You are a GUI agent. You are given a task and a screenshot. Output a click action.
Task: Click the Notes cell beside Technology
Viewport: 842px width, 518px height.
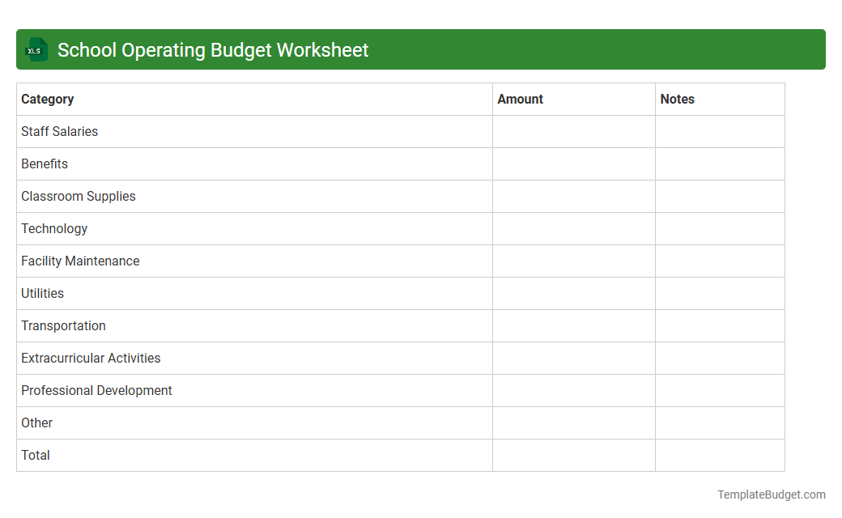click(x=719, y=228)
